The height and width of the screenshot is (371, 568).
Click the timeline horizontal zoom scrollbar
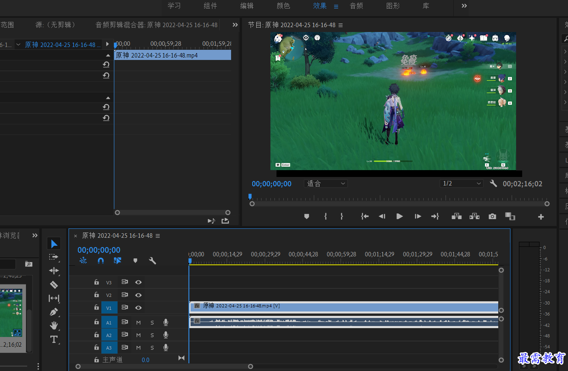[164, 367]
